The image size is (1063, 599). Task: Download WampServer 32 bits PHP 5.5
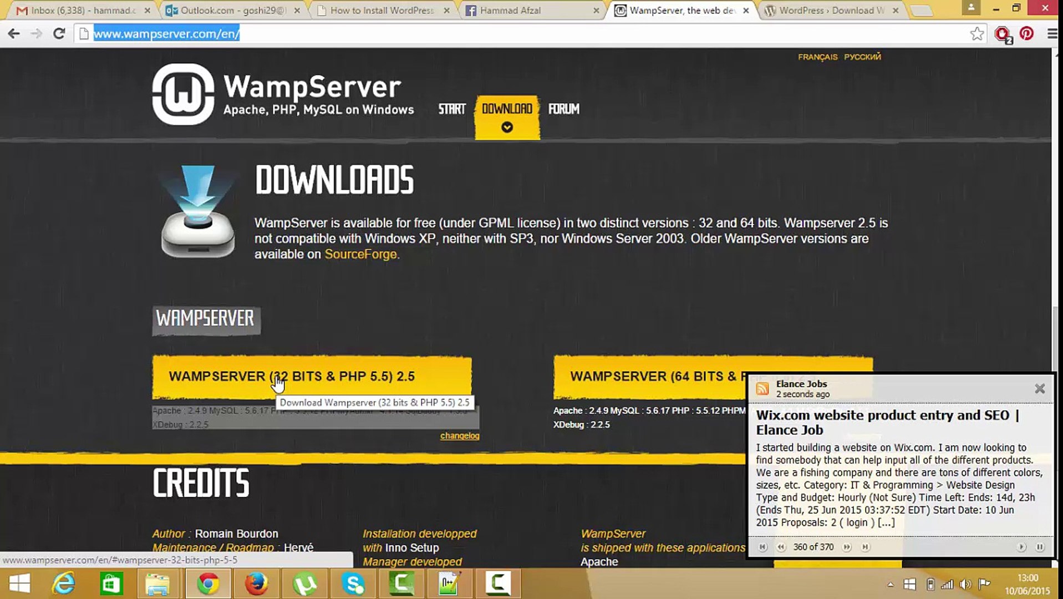(x=312, y=377)
